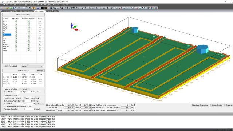Viewport: 233px width, 131px height.
Task: Click the gray icon after the color palette
Action: click(156, 8)
